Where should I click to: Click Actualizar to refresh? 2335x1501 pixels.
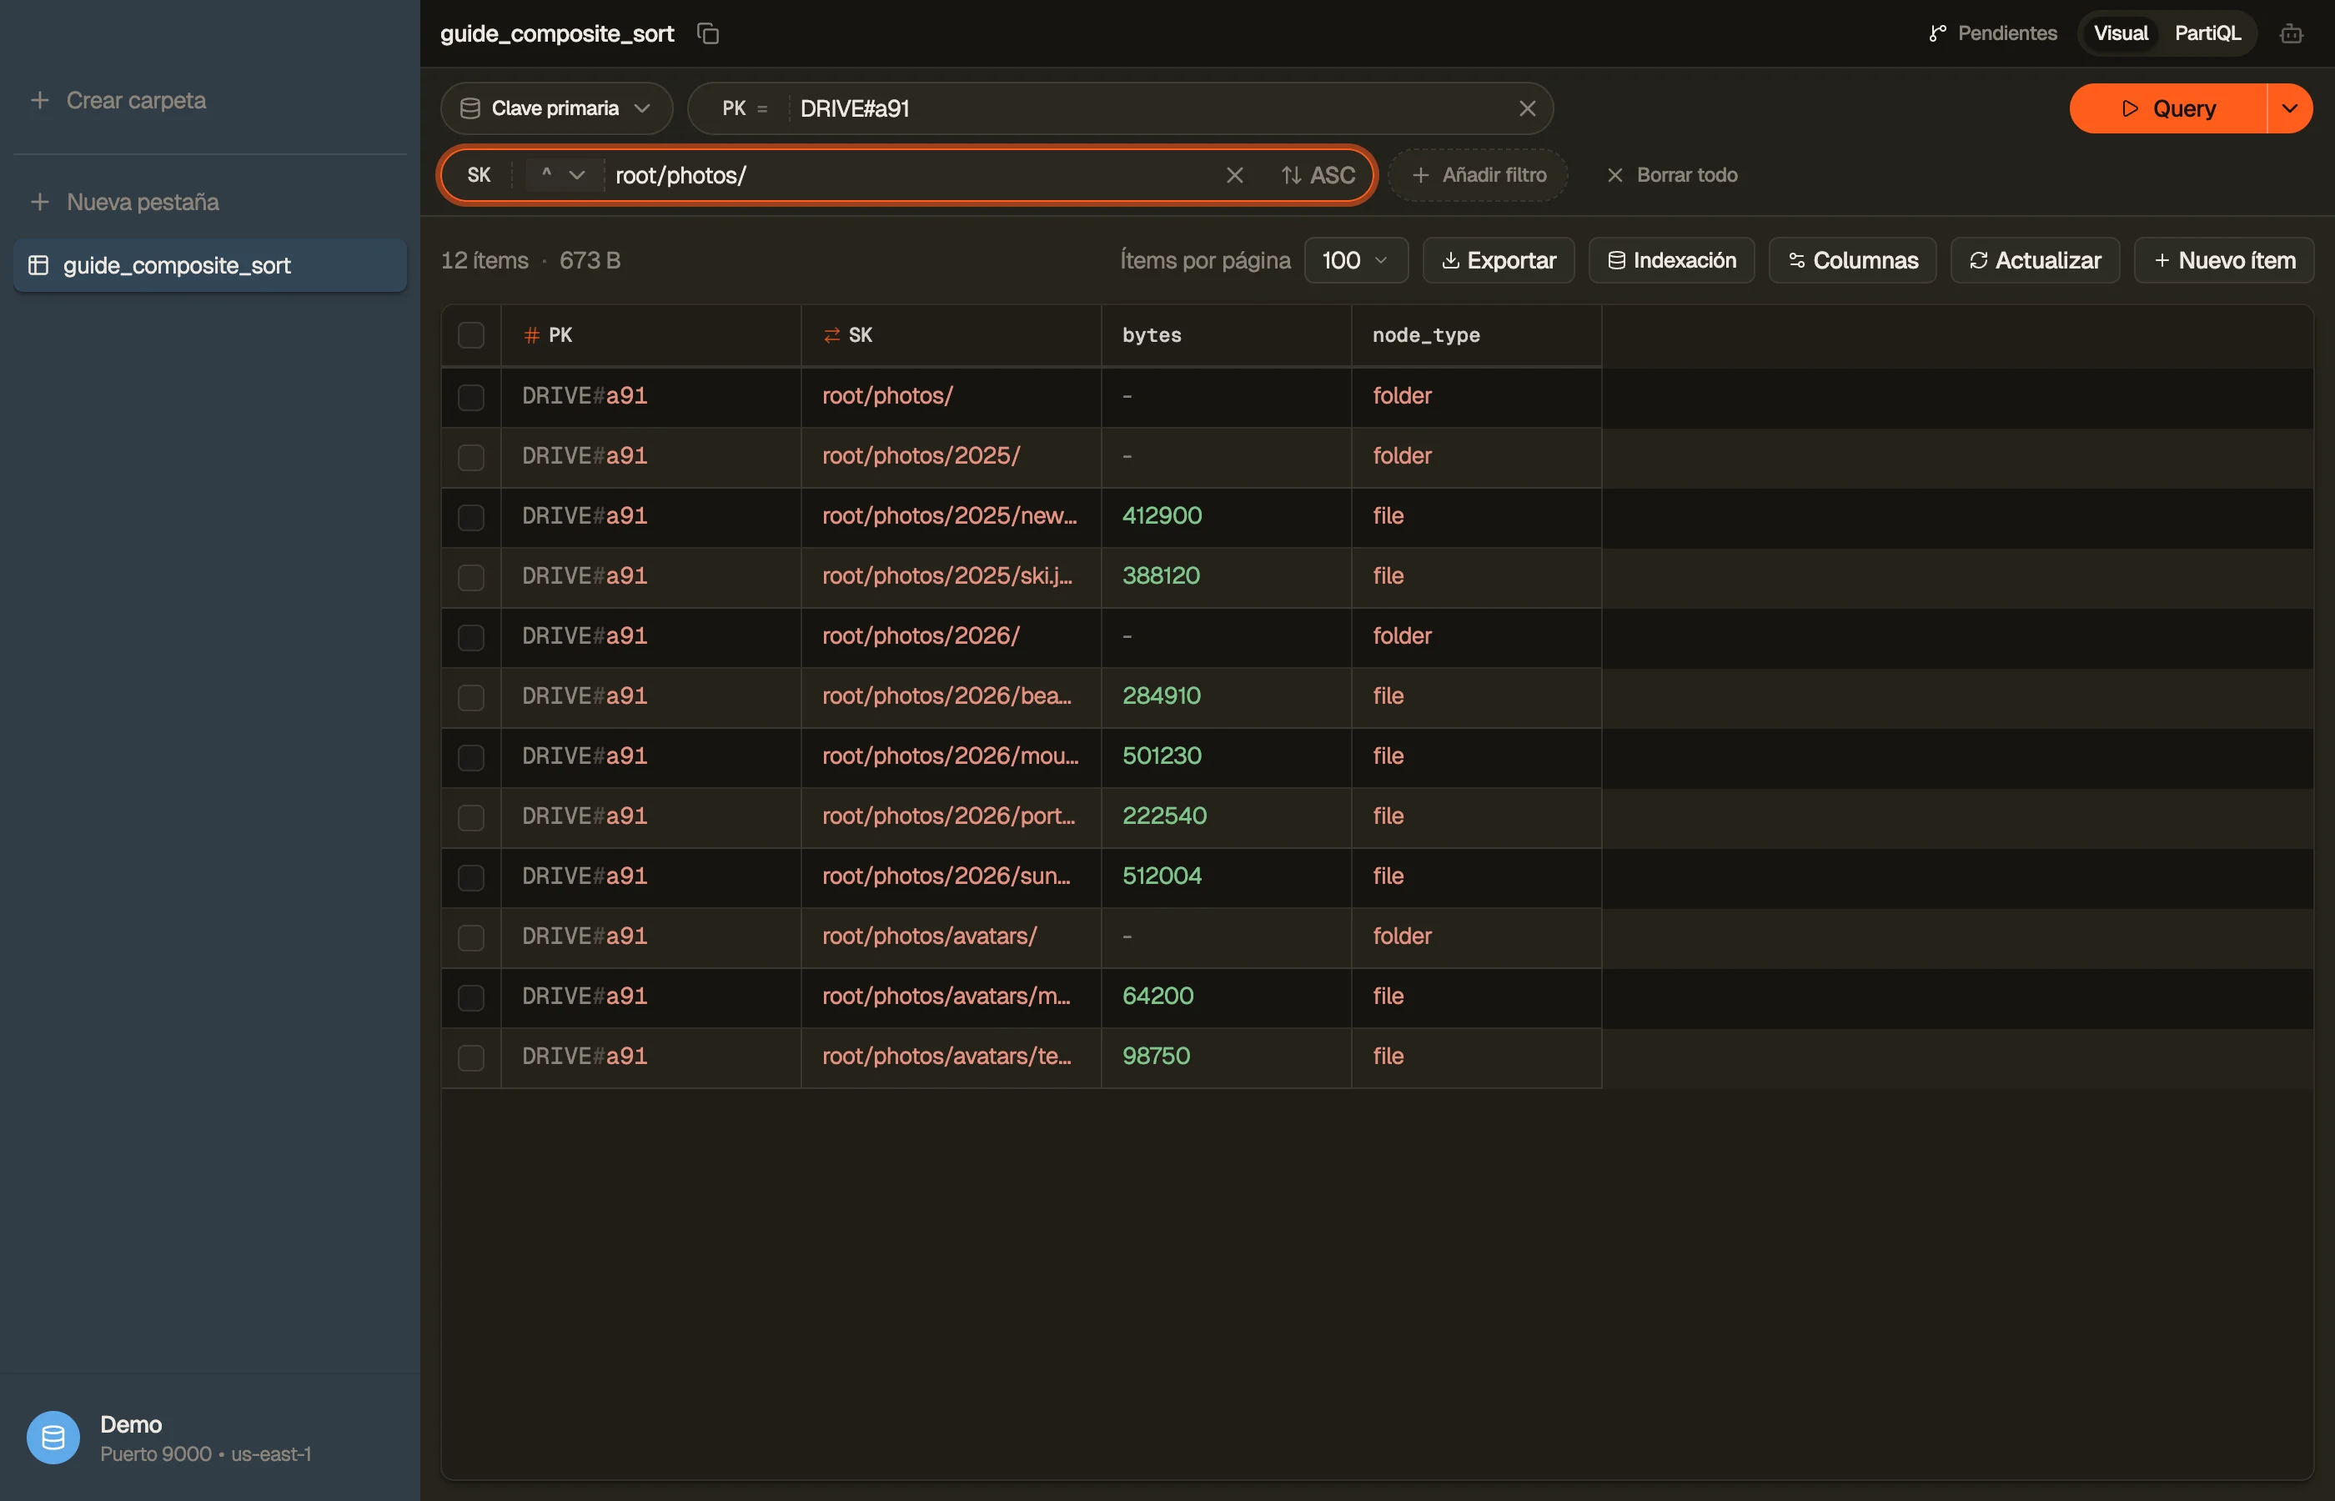2035,260
